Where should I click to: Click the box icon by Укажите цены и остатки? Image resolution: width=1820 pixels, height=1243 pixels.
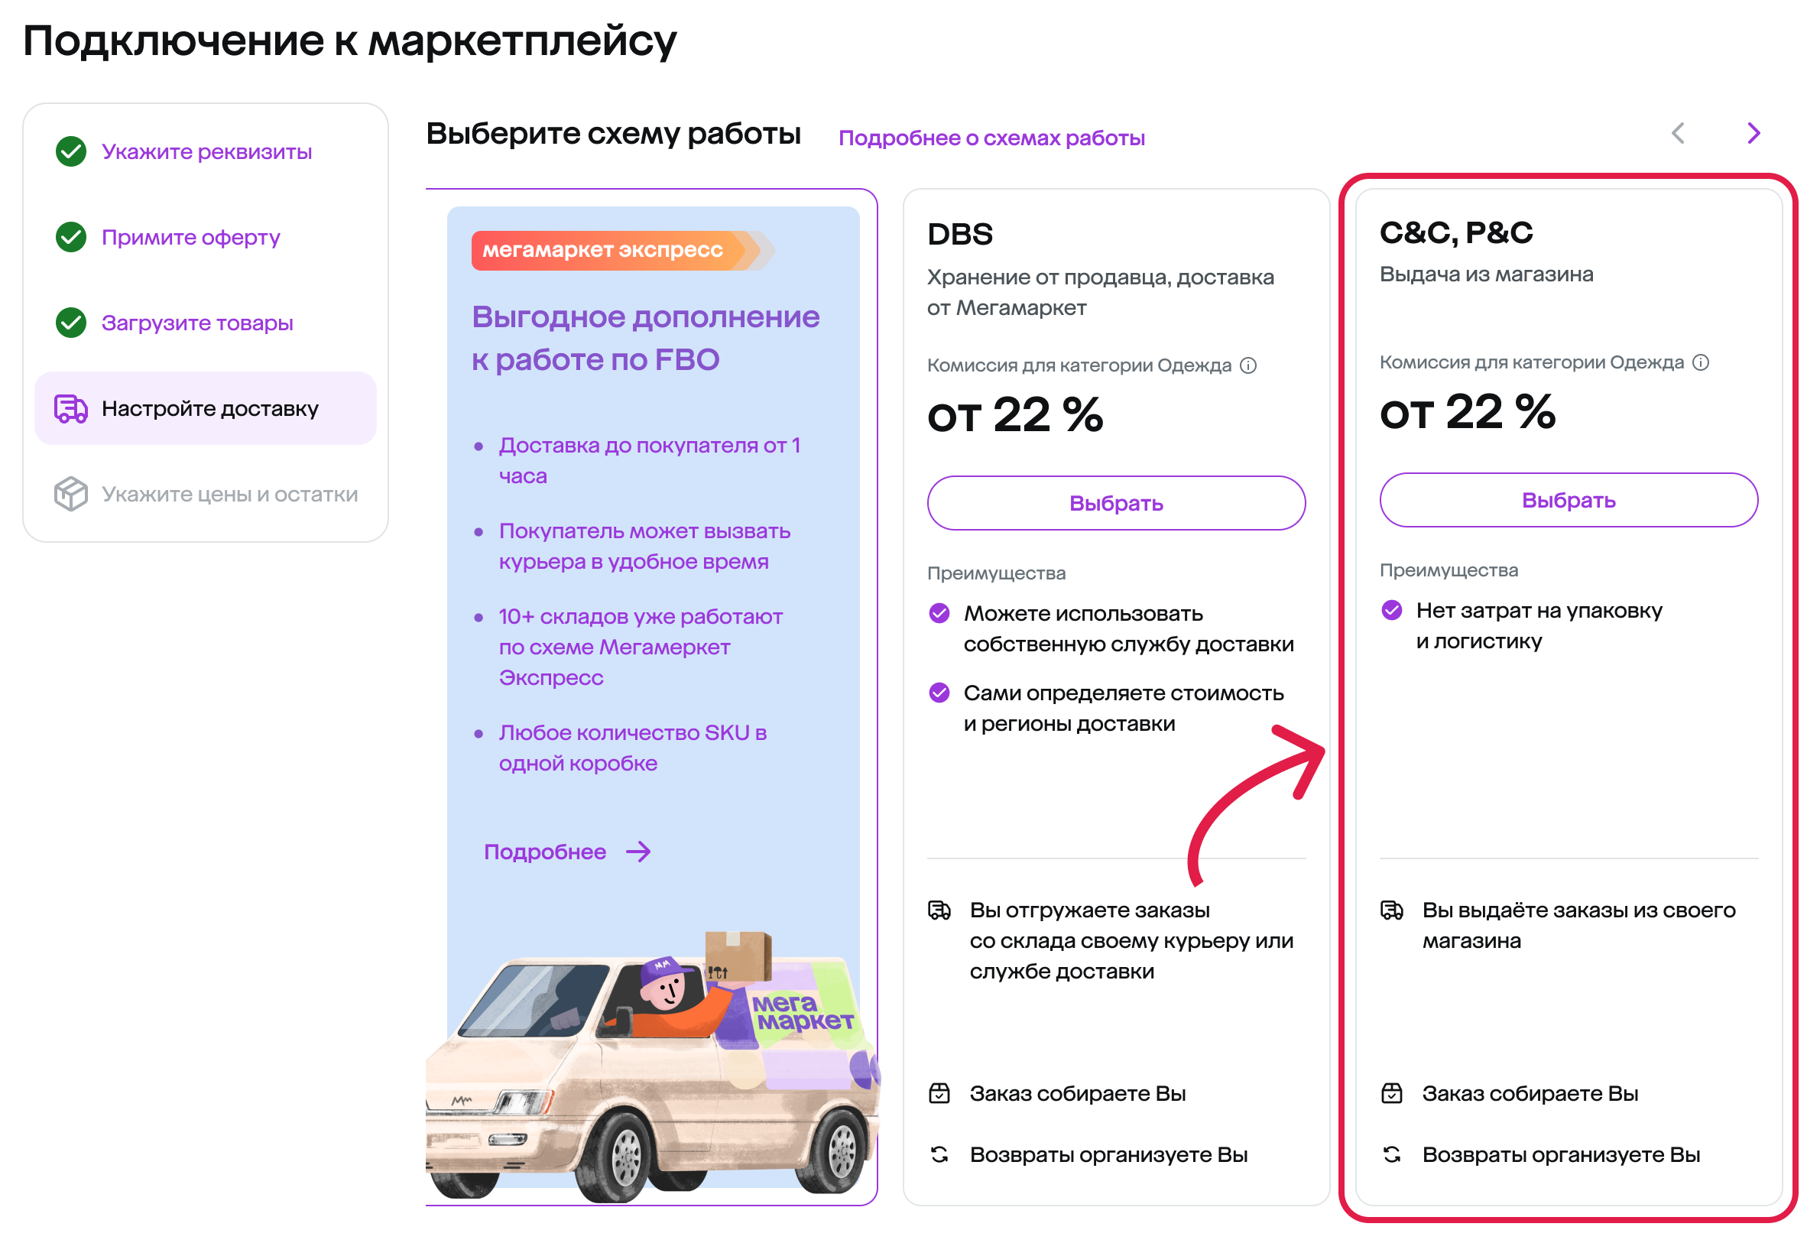click(70, 495)
